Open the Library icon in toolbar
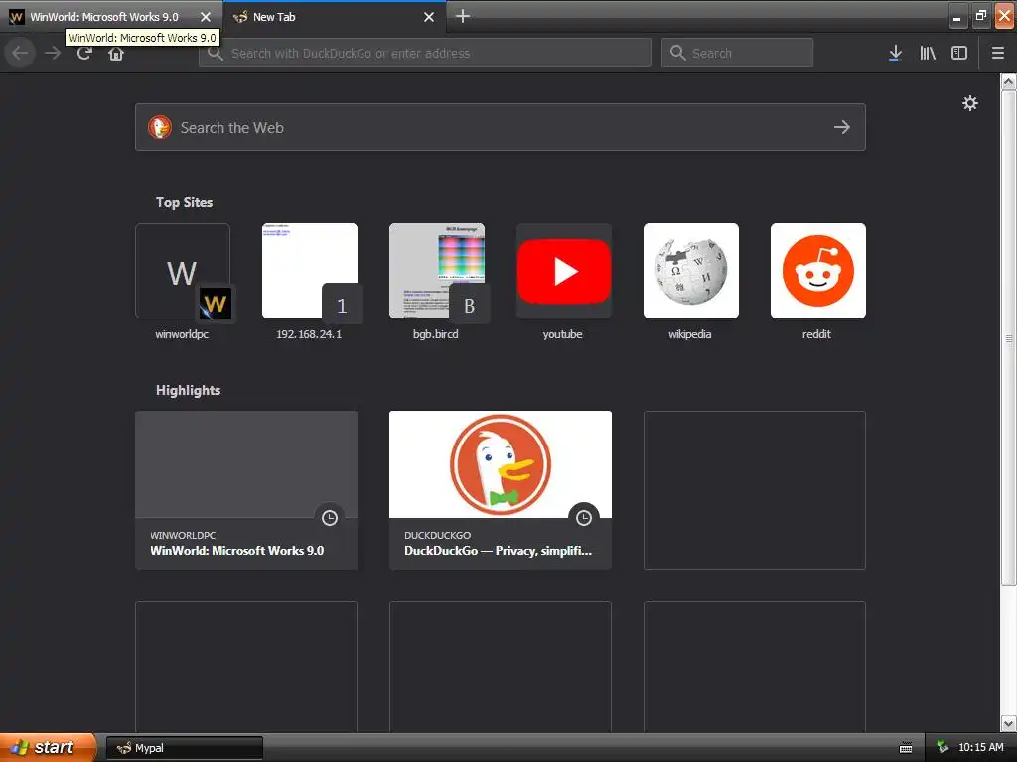1017x762 pixels. (x=928, y=53)
